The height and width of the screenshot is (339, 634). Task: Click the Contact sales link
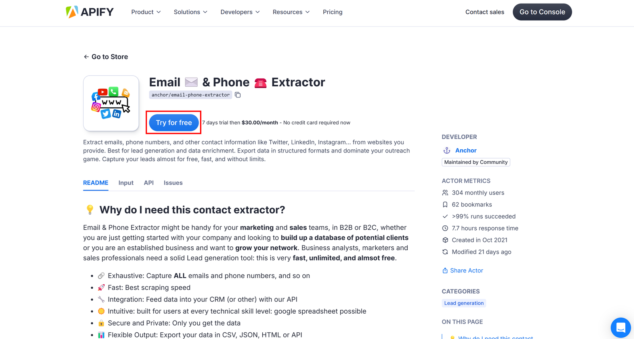485,12
